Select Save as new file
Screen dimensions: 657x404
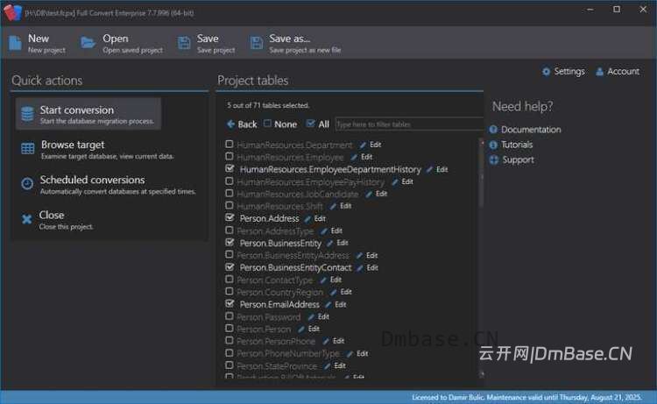[296, 43]
